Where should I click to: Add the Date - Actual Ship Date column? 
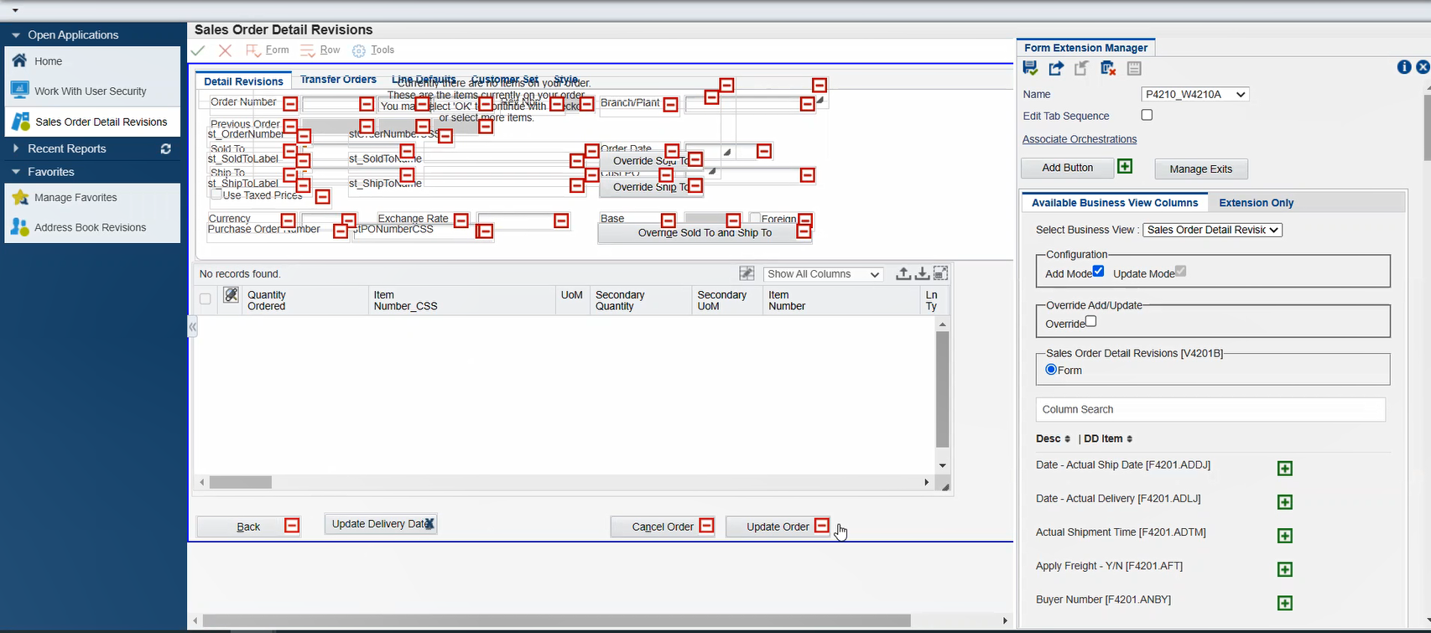point(1284,469)
